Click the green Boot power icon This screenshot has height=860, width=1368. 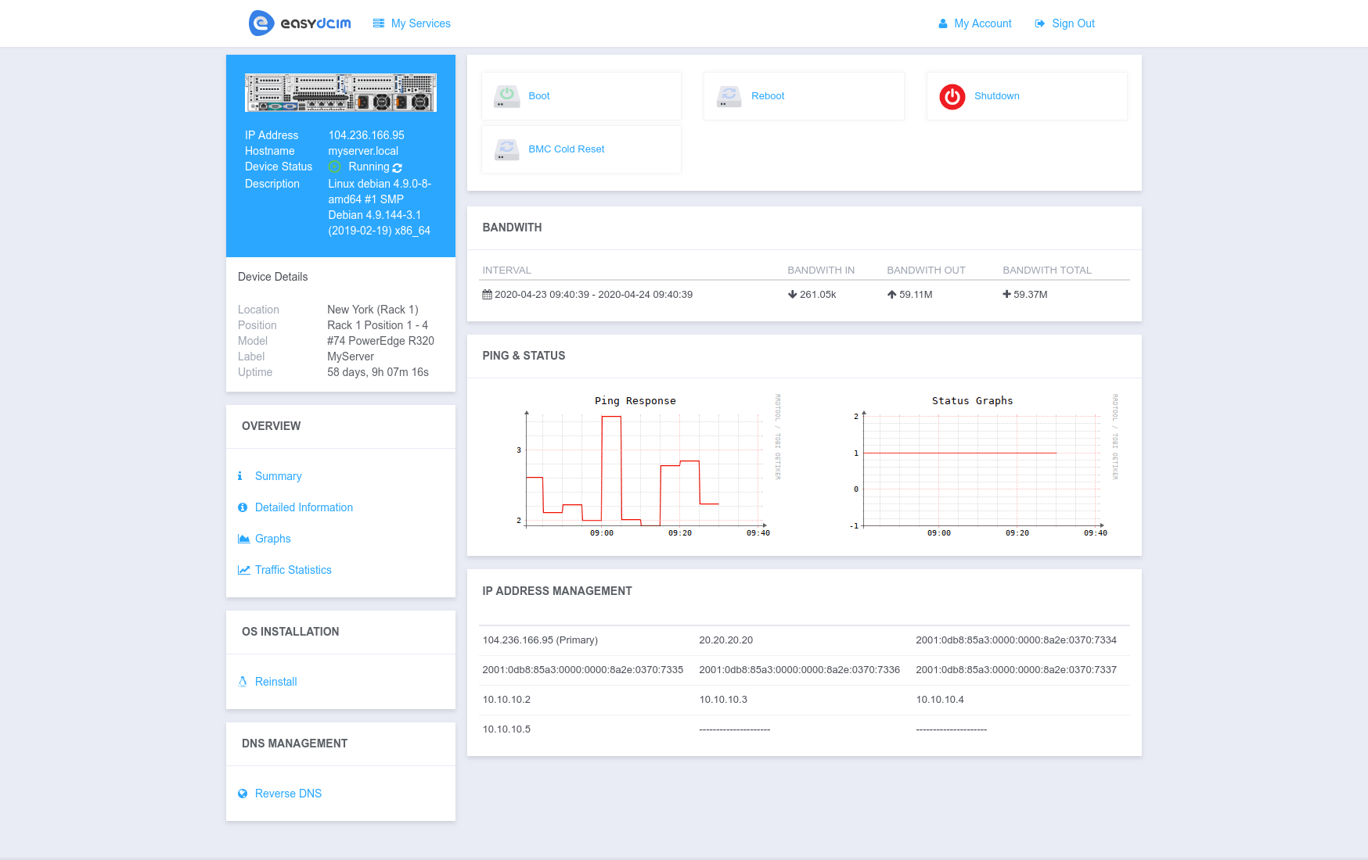click(x=506, y=96)
